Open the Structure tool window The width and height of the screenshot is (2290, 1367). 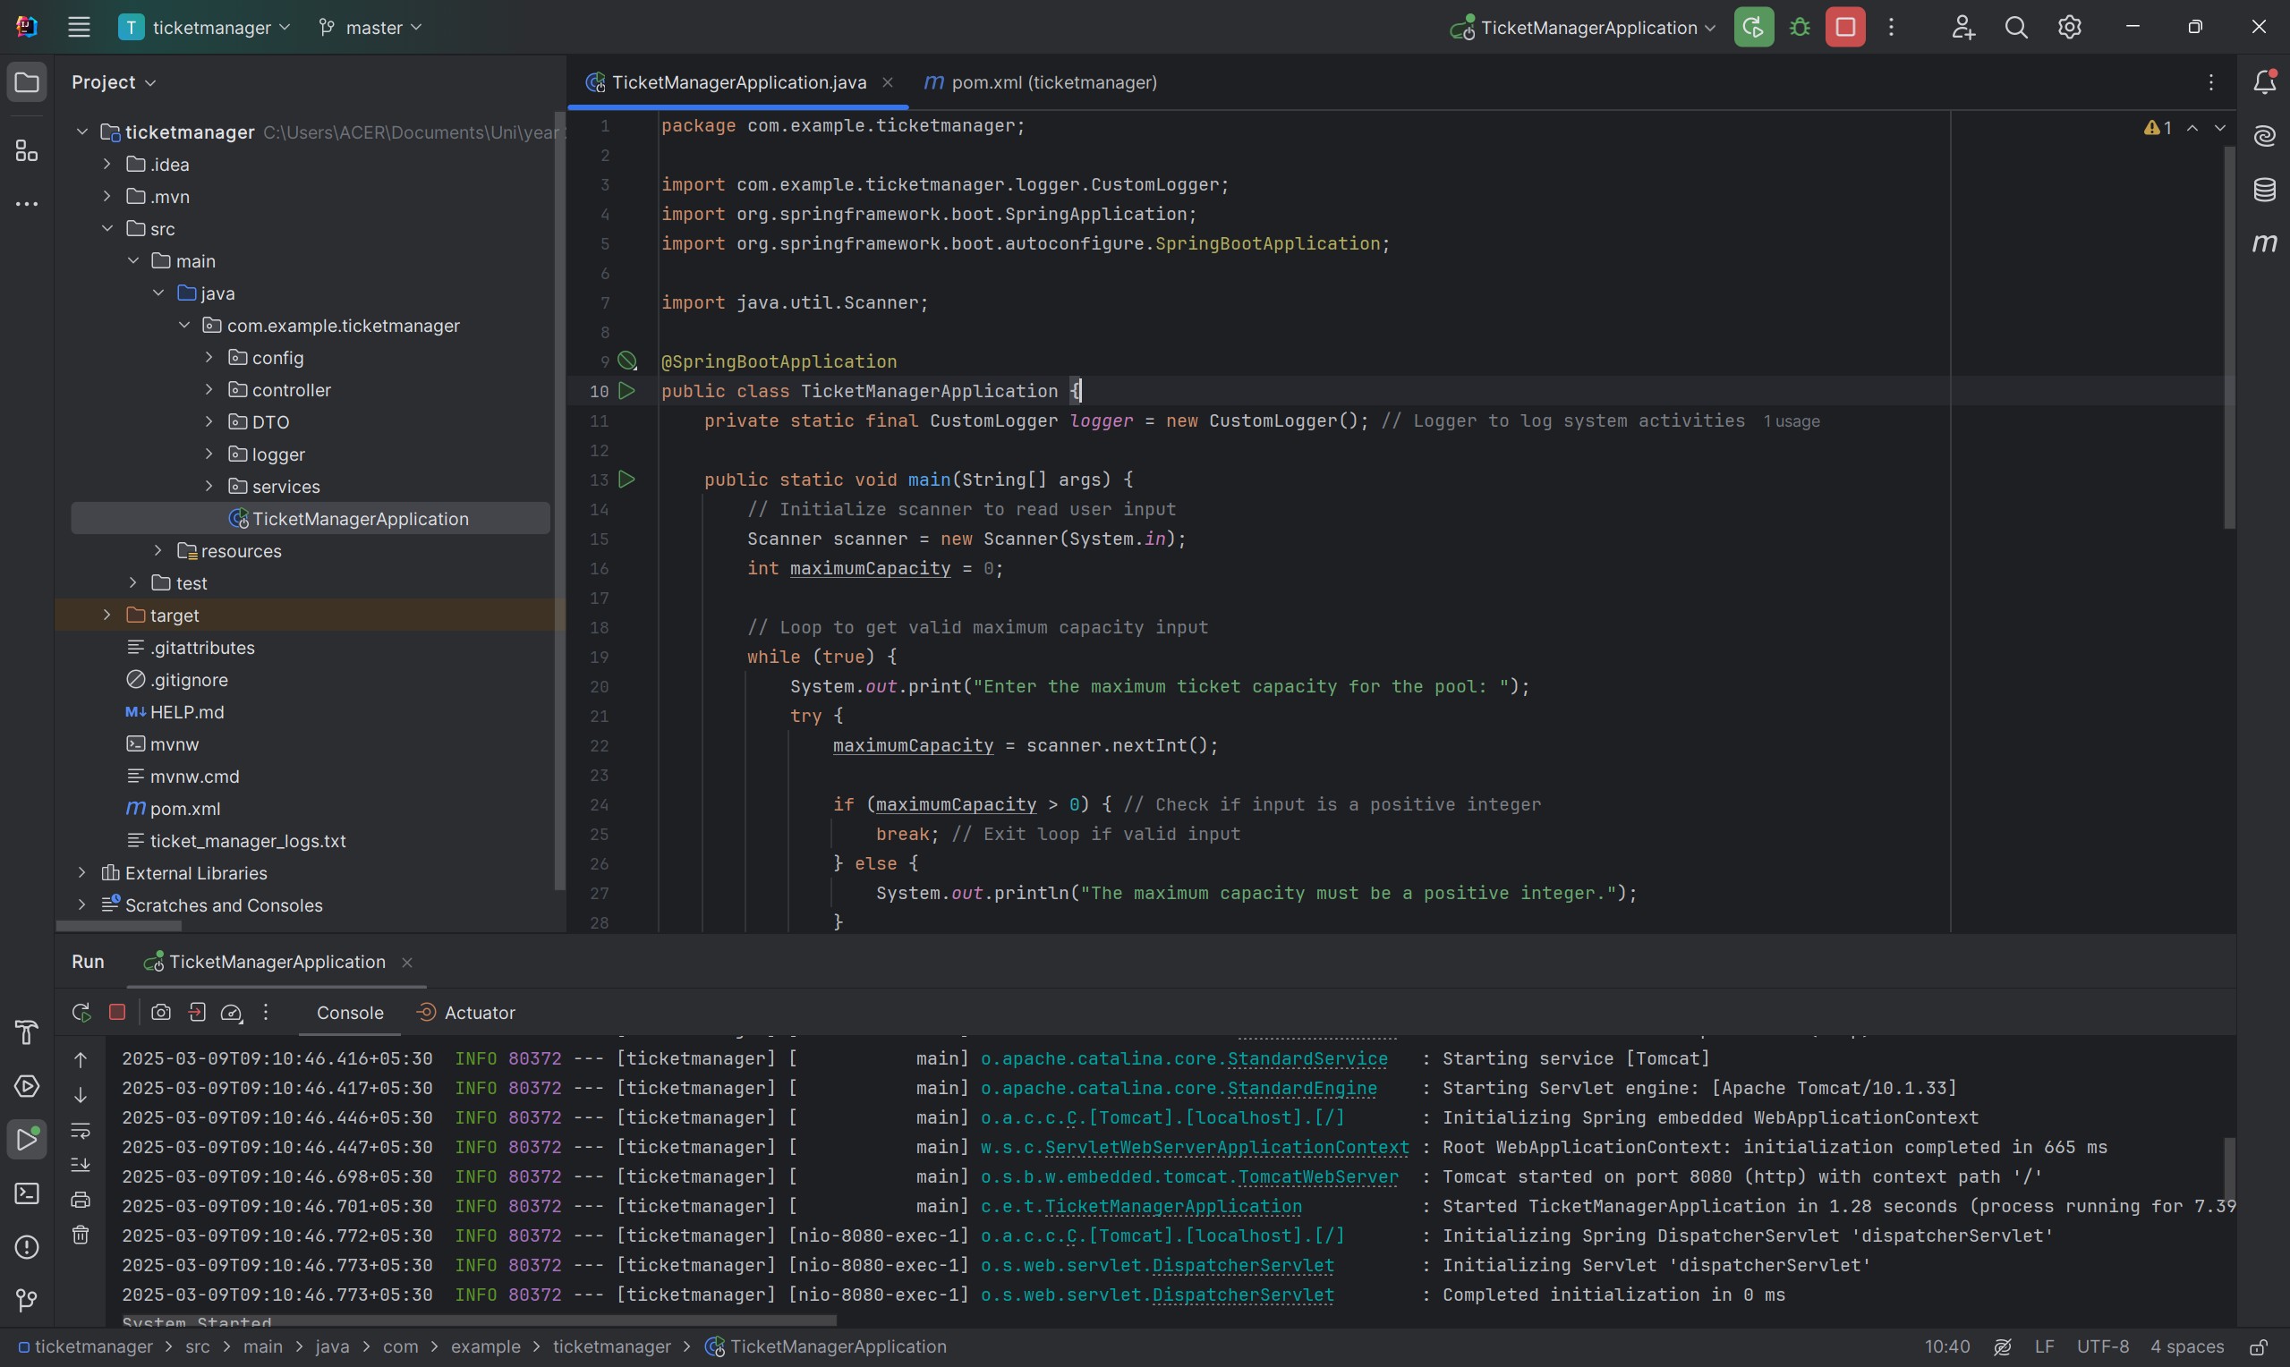[x=27, y=150]
